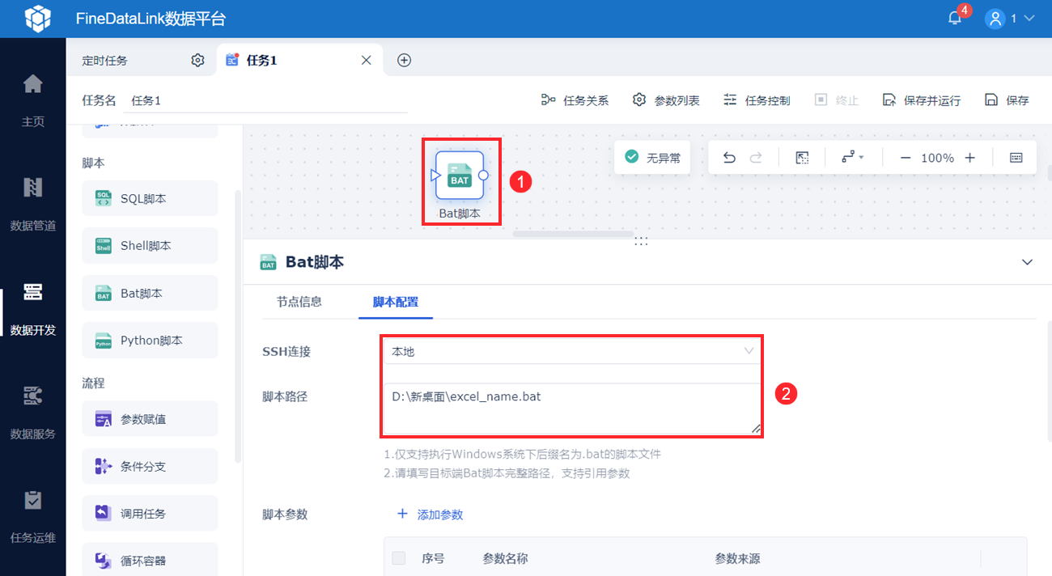Open the SSH连接 dropdown
Screen dimensions: 1052x576
572,351
